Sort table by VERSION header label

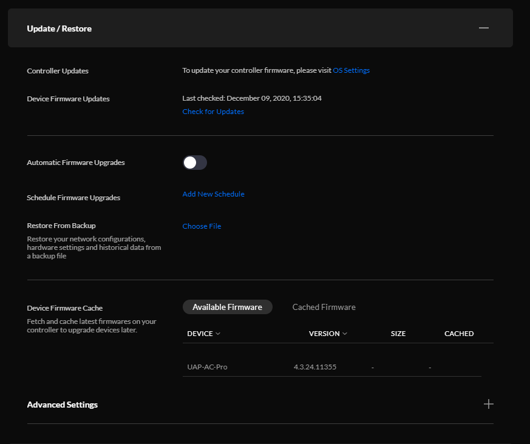324,334
